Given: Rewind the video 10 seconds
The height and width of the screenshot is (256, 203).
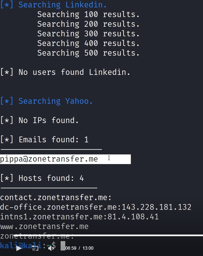Looking at the screenshot, I should coord(35,248).
